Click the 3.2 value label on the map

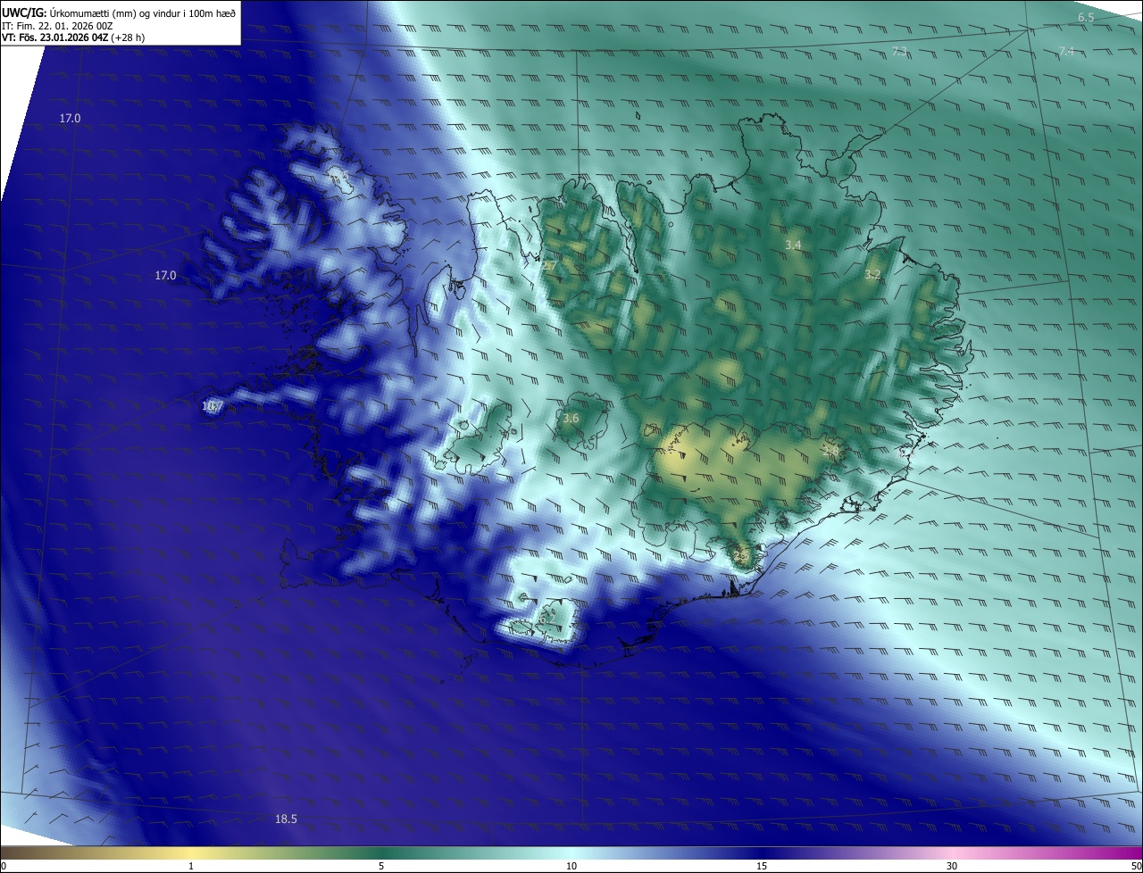click(x=872, y=275)
